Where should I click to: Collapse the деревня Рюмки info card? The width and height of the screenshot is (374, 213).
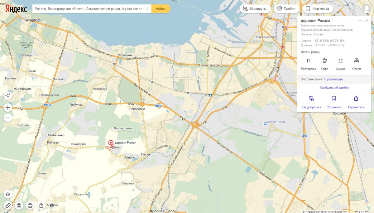[x=360, y=20]
